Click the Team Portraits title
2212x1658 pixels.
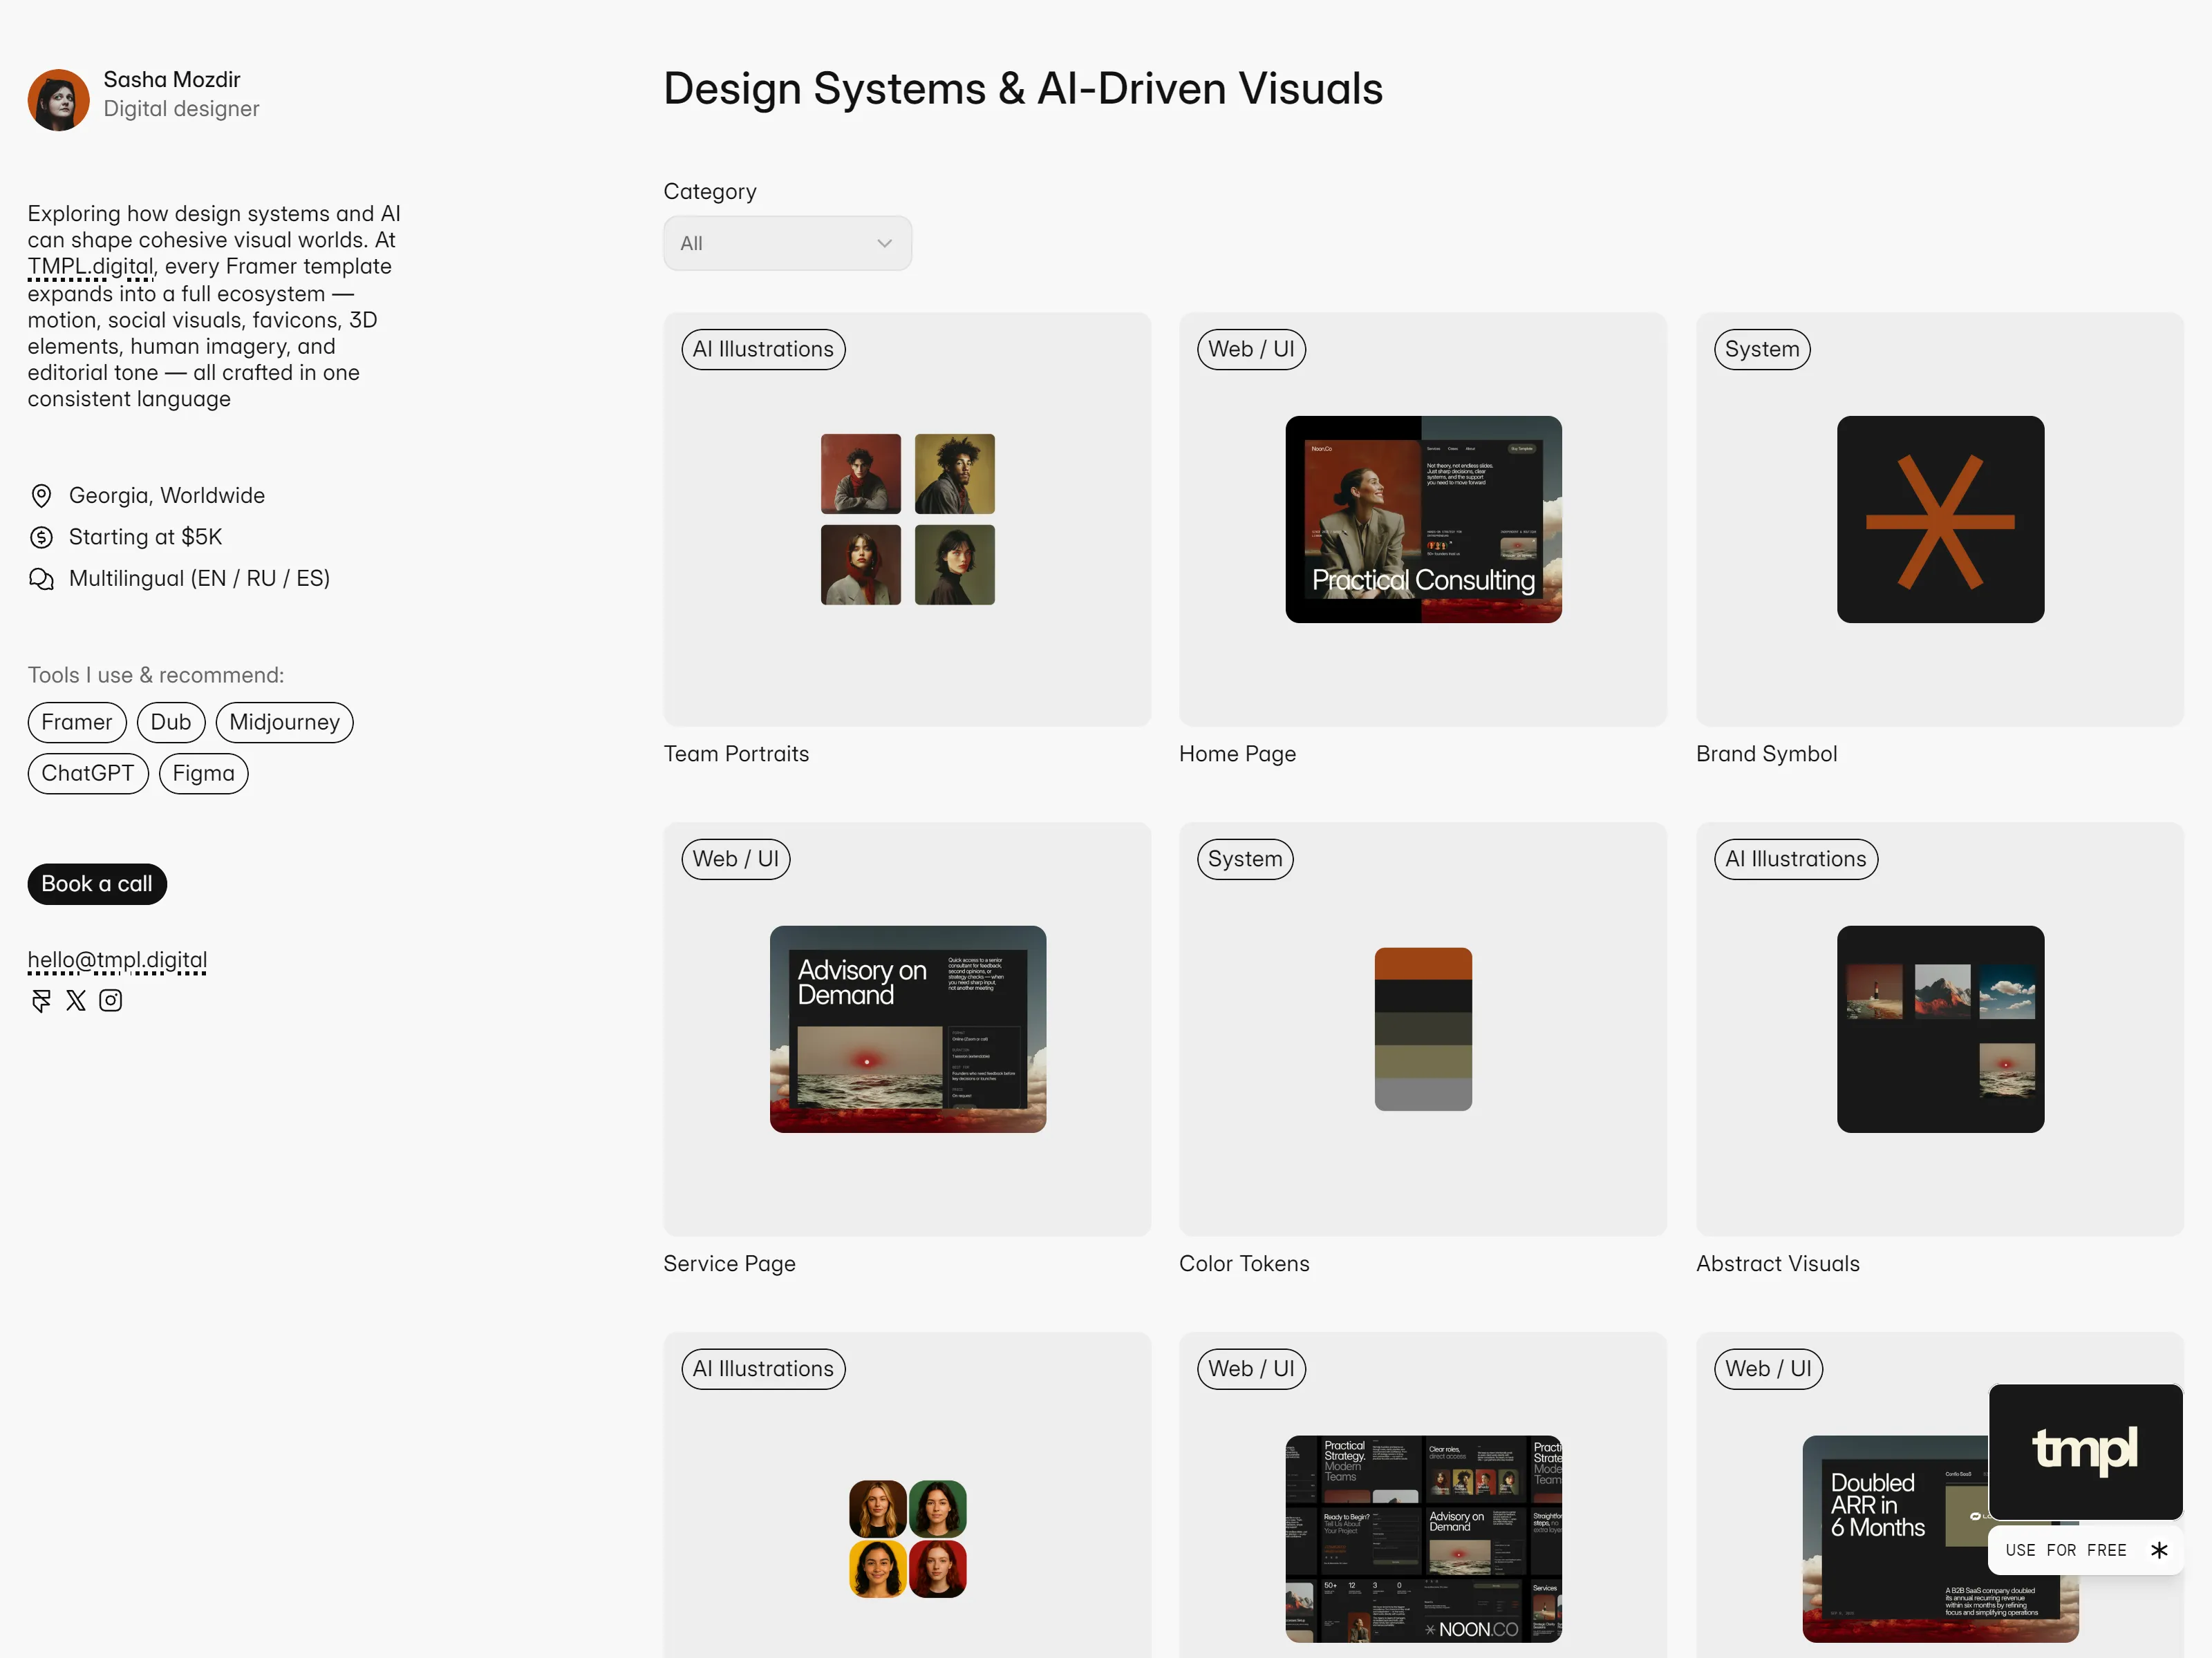pyautogui.click(x=736, y=754)
